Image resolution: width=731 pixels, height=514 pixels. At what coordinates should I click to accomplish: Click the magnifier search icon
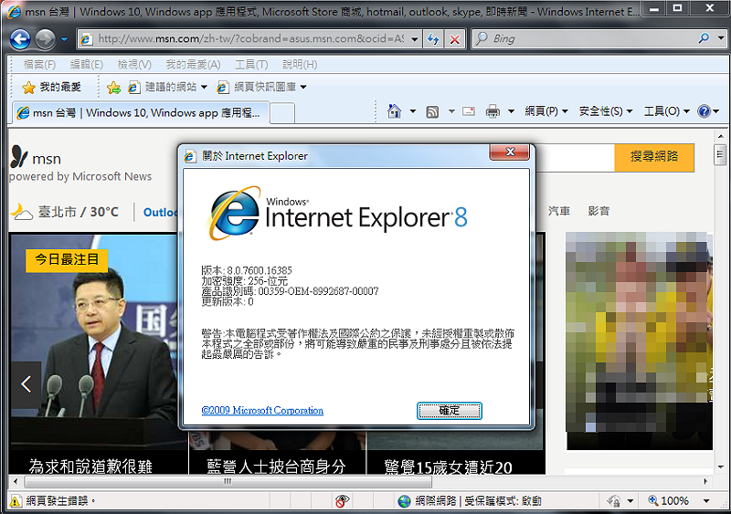704,39
